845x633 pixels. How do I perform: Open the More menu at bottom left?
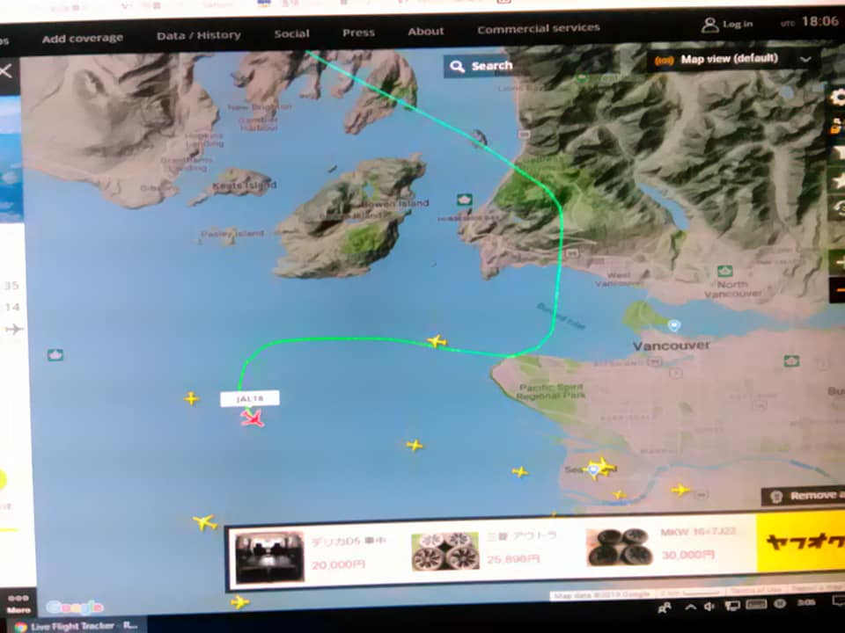(x=18, y=604)
